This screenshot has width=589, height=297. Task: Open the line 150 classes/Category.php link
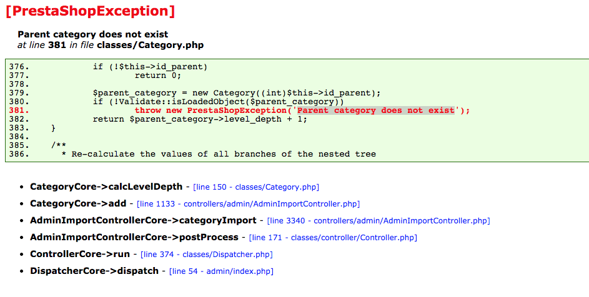point(256,187)
